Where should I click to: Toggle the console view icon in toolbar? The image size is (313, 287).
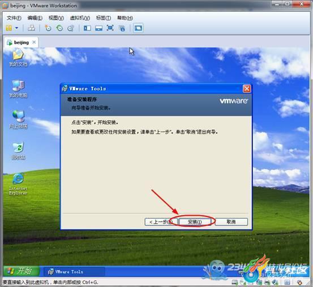pos(138,28)
